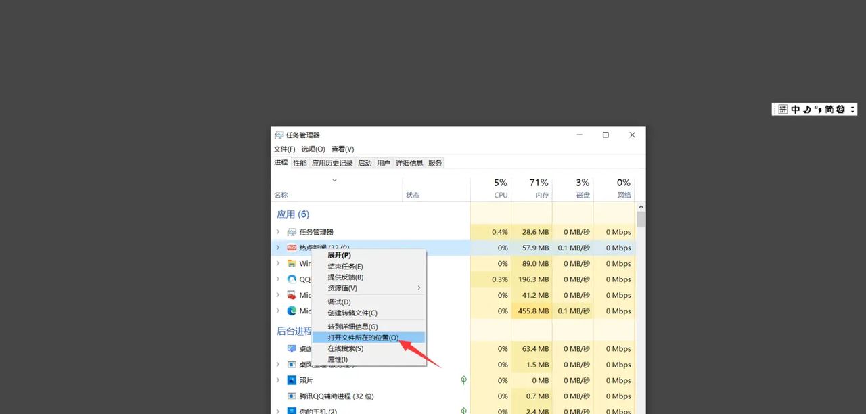Toggle IME 中 Chinese/English mode
This screenshot has height=414, width=866.
pyautogui.click(x=795, y=109)
